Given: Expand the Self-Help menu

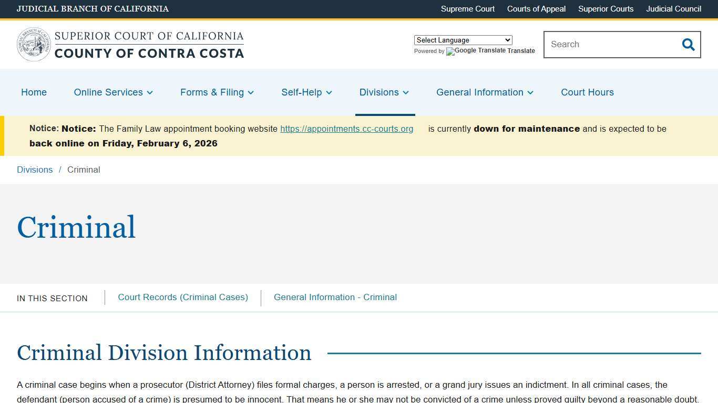Looking at the screenshot, I should 306,92.
